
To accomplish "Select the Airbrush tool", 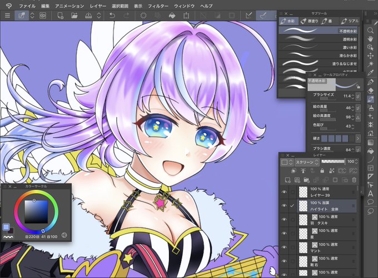I will pyautogui.click(x=371, y=108).
